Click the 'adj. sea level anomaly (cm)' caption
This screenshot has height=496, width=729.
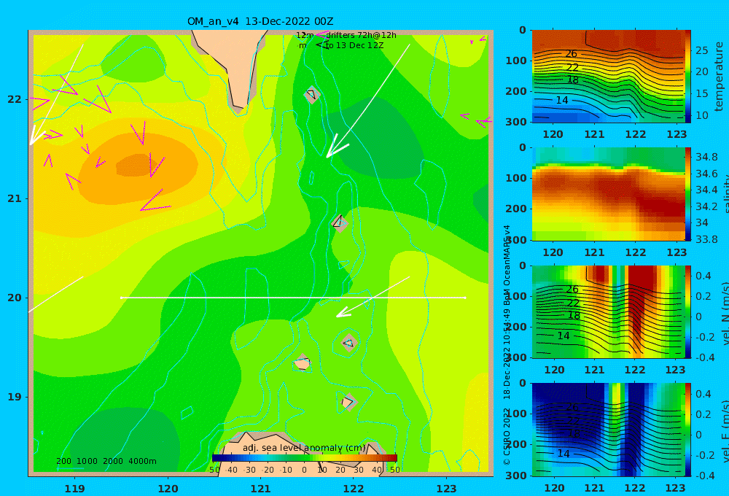coord(304,448)
